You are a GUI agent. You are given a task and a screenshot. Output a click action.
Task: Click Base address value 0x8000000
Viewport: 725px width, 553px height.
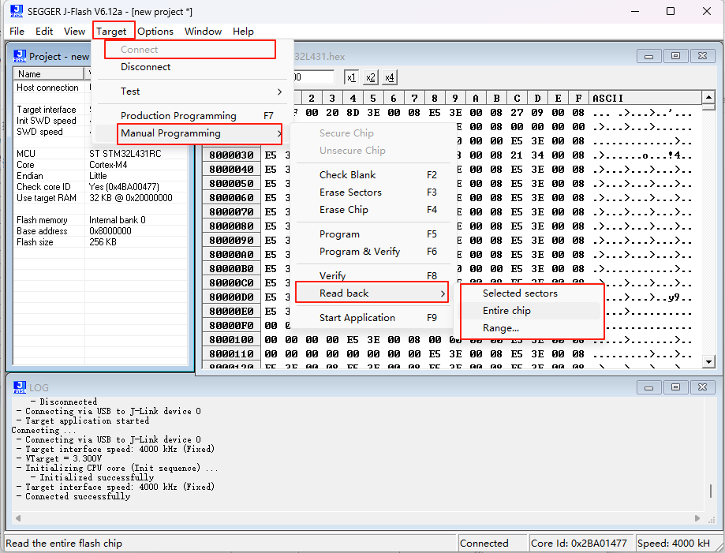pos(110,231)
